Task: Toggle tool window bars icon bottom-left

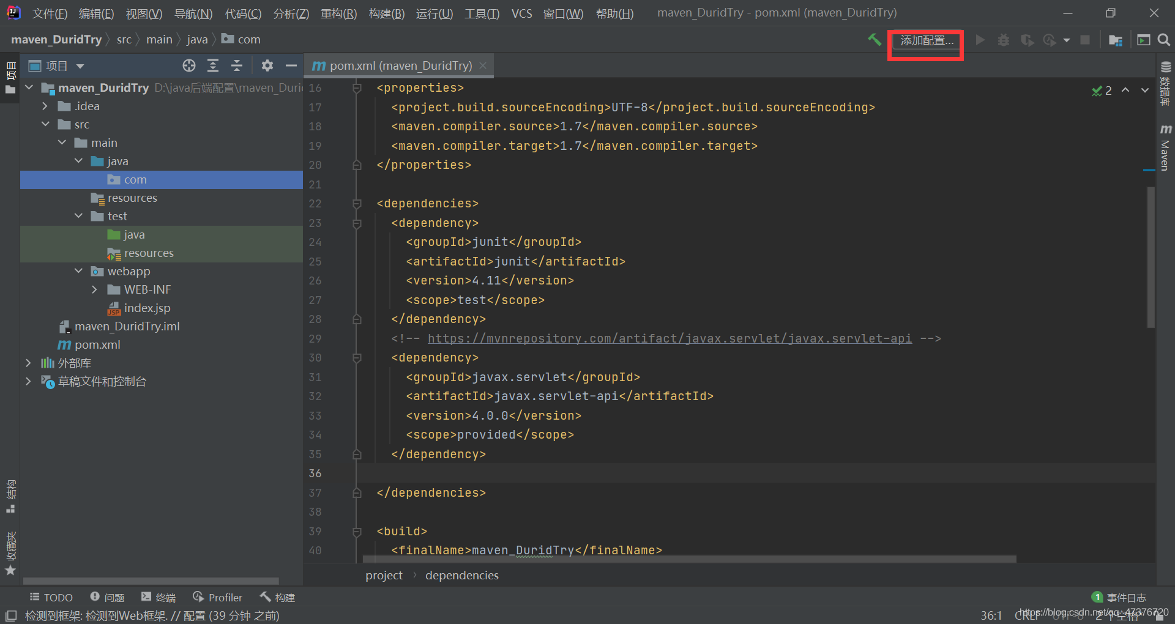Action: (x=11, y=615)
